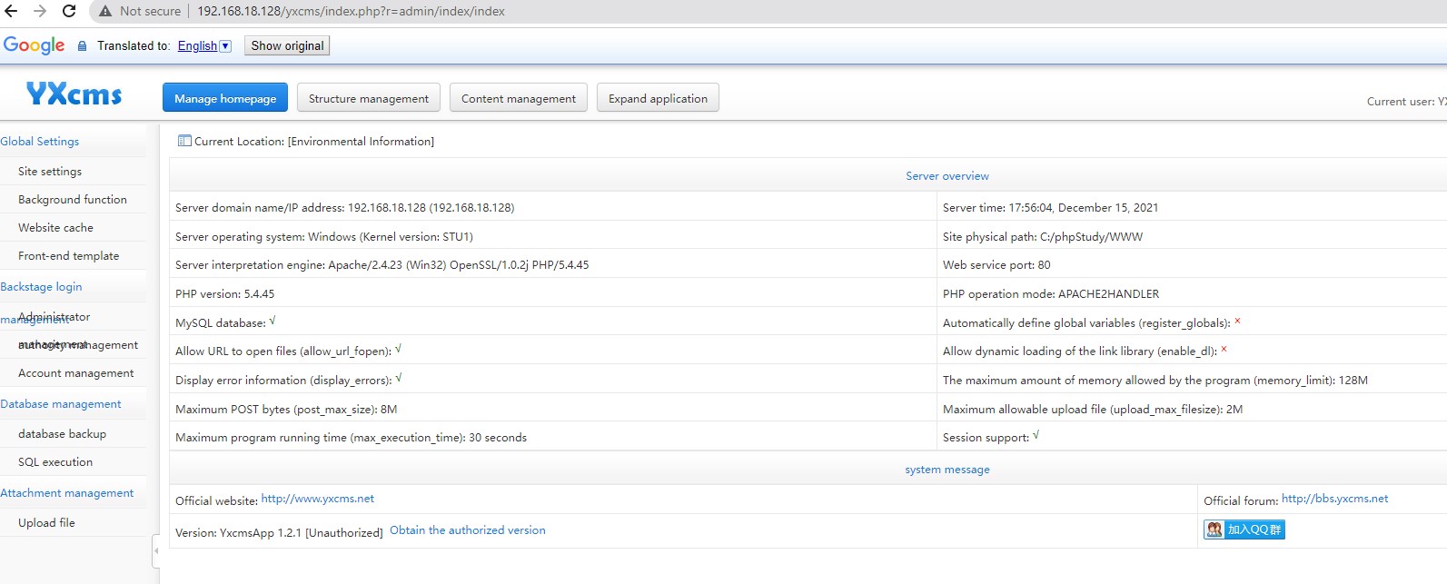Viewport: 1447px width, 584px height.
Task: Expand Global Settings section
Action: (x=40, y=142)
